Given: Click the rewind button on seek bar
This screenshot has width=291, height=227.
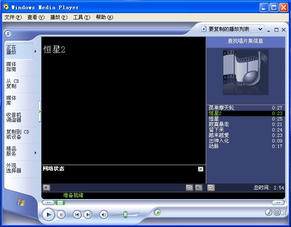Looking at the screenshot, I should coord(49,202).
